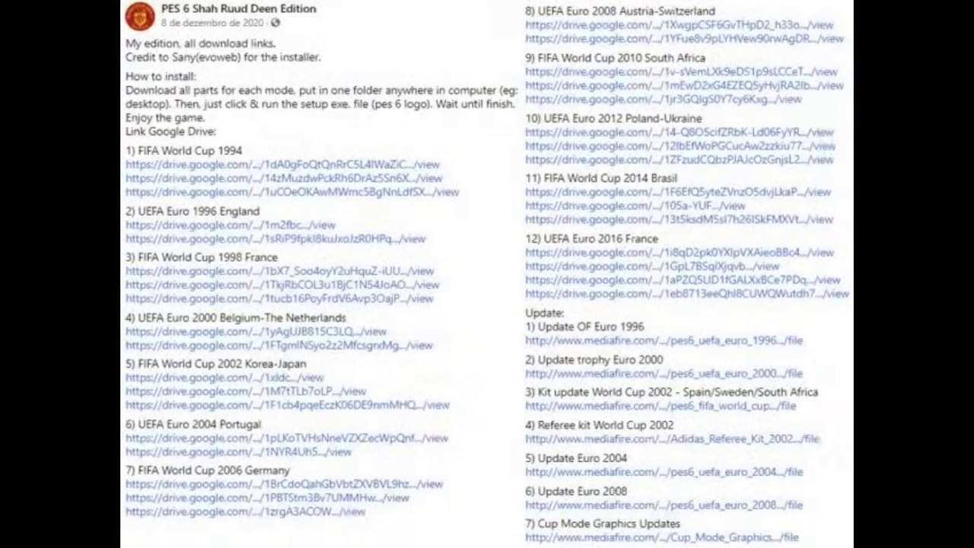Click the 'How to install:' line

pos(161,77)
